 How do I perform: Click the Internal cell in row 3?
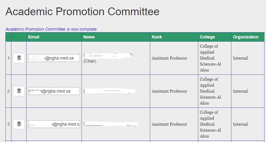(x=240, y=124)
